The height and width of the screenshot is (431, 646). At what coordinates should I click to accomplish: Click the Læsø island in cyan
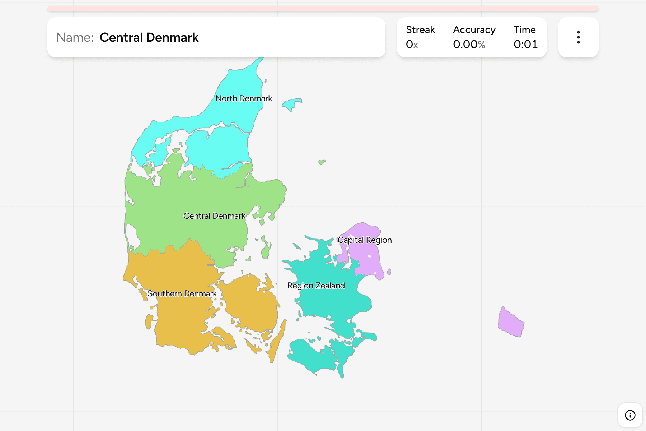291,104
